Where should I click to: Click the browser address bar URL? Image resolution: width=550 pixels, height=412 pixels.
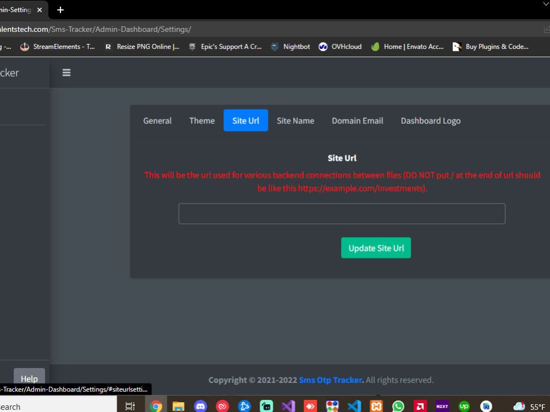[95, 29]
